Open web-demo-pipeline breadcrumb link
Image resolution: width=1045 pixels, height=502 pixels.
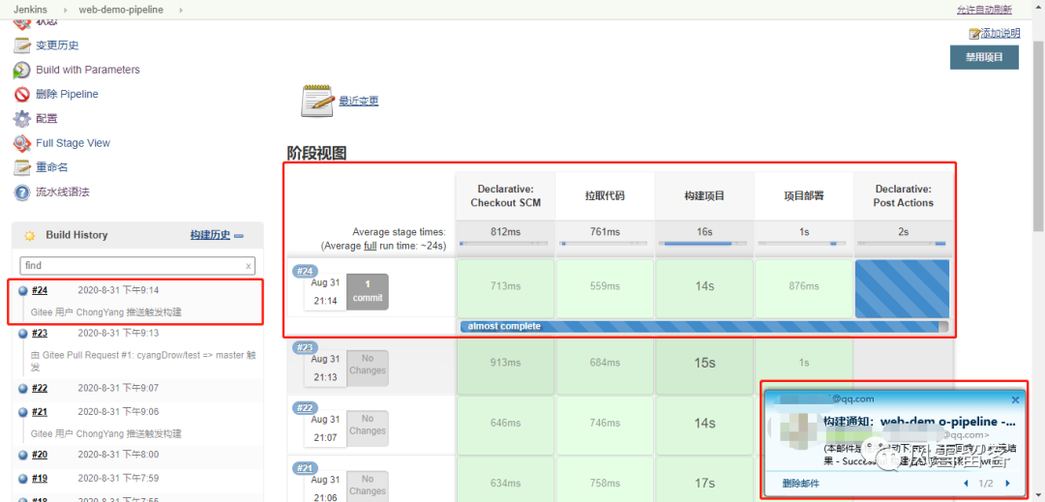click(x=121, y=10)
